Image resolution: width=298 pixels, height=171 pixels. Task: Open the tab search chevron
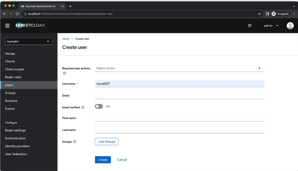click(294, 6)
